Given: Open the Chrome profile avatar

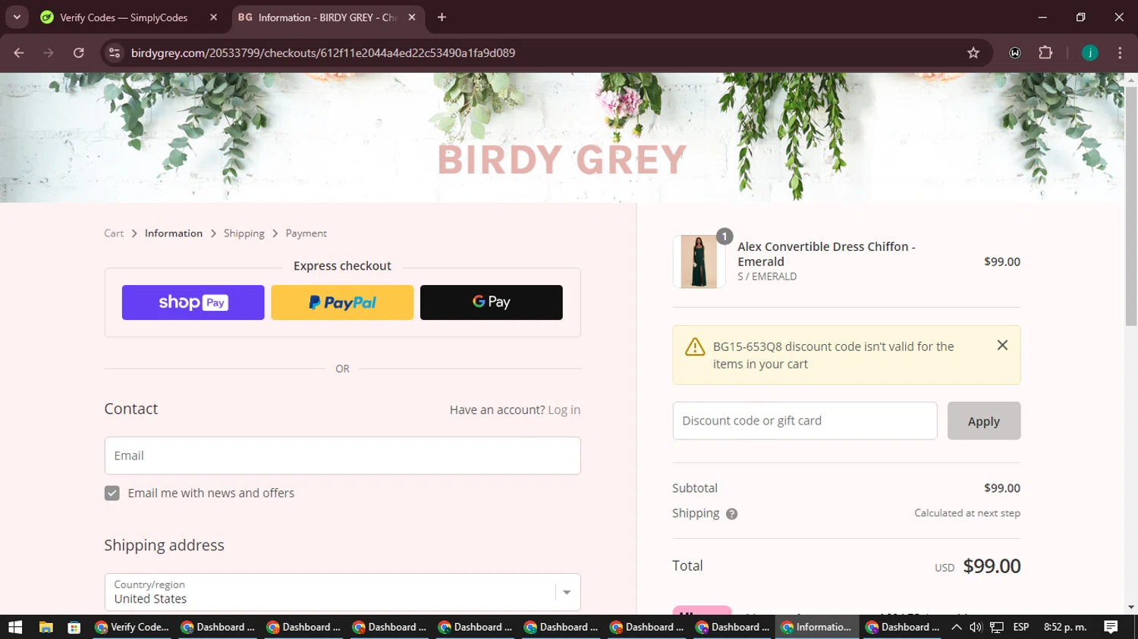Looking at the screenshot, I should [1089, 53].
